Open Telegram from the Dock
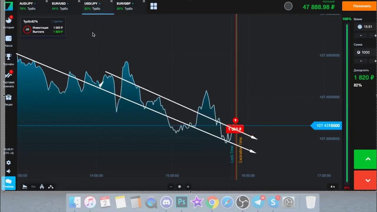 coord(258,202)
